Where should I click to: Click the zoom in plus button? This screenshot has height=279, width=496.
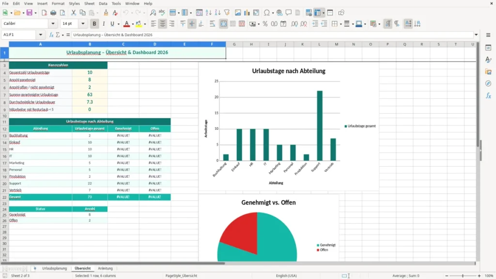point(479,276)
